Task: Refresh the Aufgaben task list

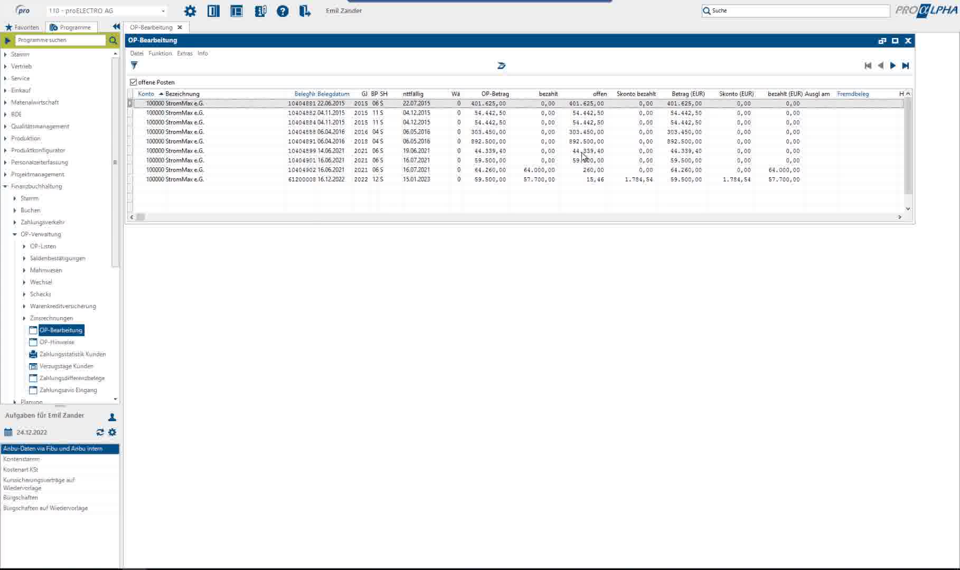Action: pyautogui.click(x=100, y=432)
